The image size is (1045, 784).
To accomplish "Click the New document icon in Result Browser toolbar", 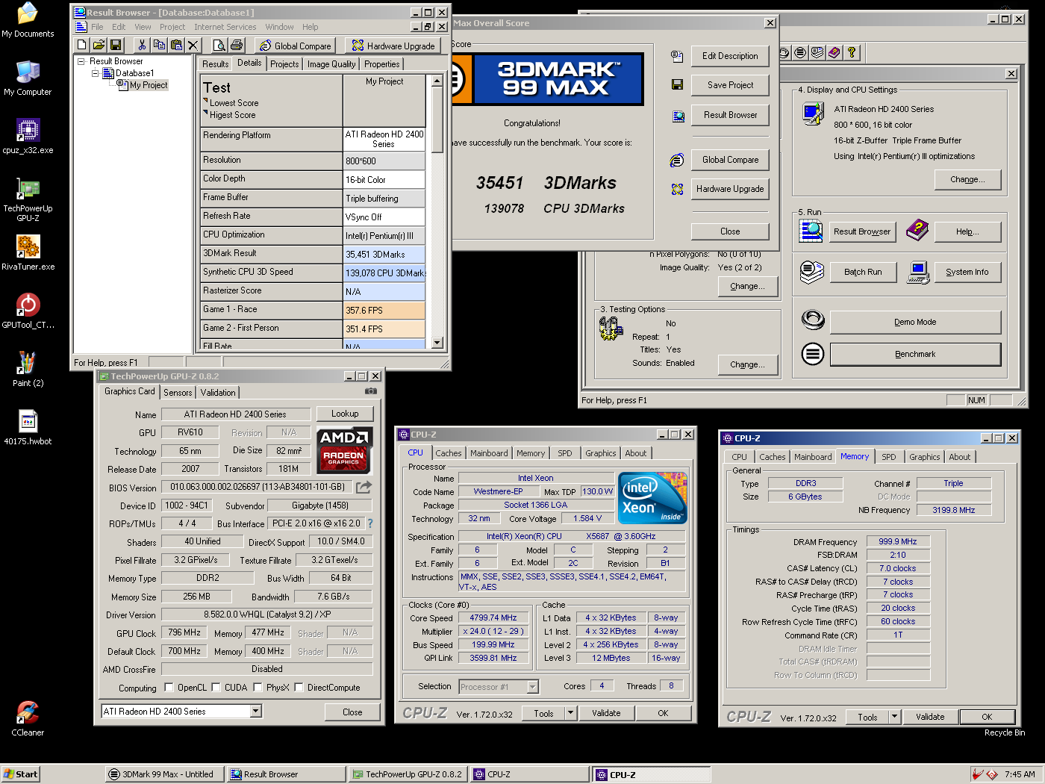I will [82, 46].
